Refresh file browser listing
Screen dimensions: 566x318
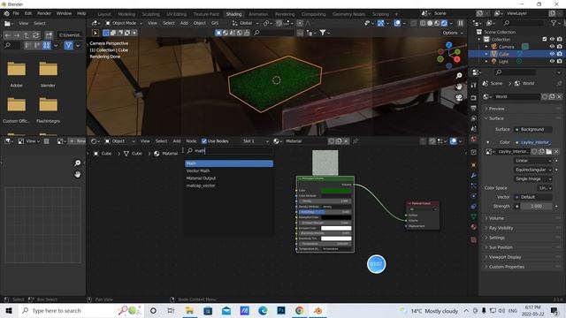(x=35, y=35)
